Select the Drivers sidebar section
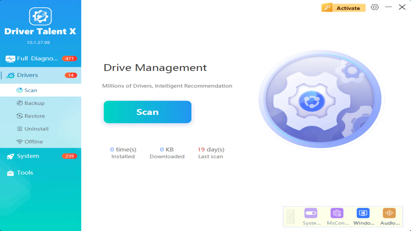 (41, 75)
